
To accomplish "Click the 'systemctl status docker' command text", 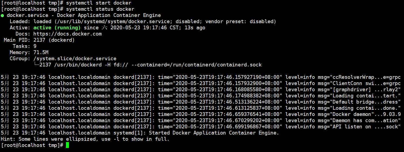I will point(100,9).
